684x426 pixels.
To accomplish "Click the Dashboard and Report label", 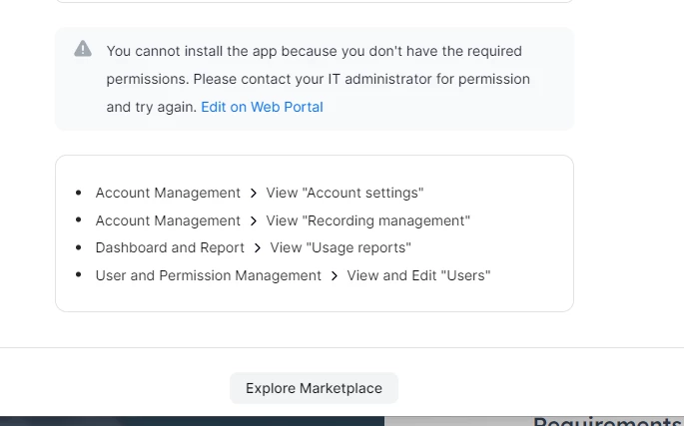I will 170,247.
